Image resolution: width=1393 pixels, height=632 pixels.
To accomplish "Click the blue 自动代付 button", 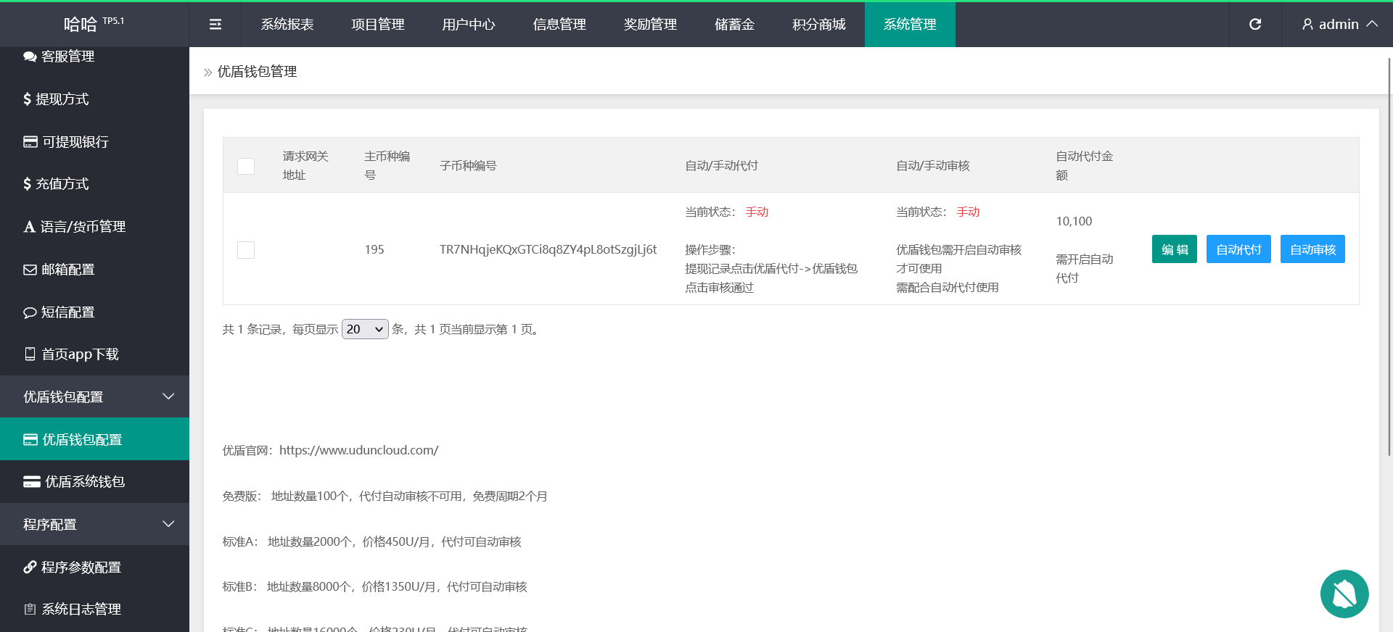I will coord(1238,249).
